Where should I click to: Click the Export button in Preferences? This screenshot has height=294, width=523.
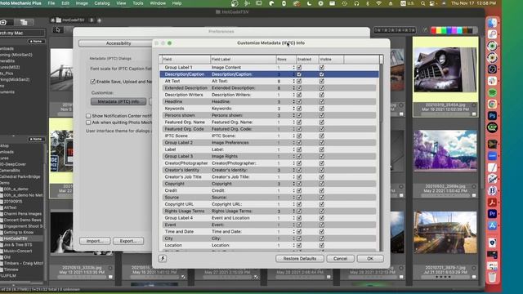coord(128,241)
